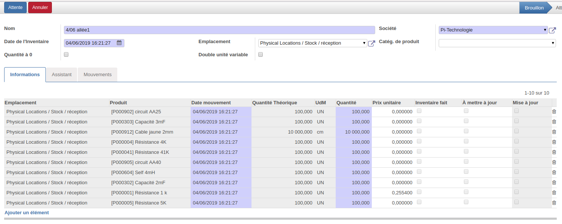Delete the Résistance 5K row via trash icon

tap(554, 203)
